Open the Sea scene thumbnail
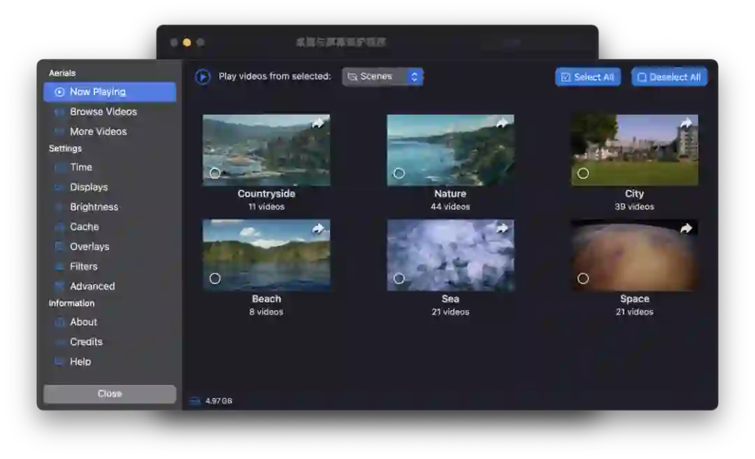 click(450, 255)
